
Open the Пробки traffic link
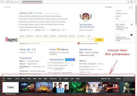tap(53, 49)
